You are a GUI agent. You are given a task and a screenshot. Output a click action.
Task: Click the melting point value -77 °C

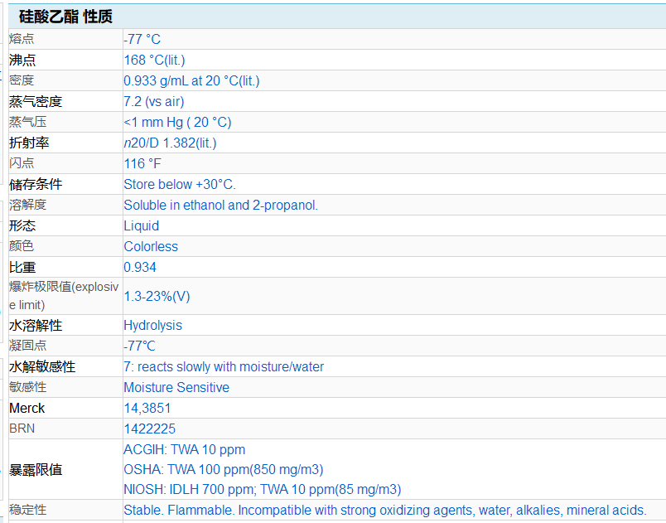coord(142,39)
